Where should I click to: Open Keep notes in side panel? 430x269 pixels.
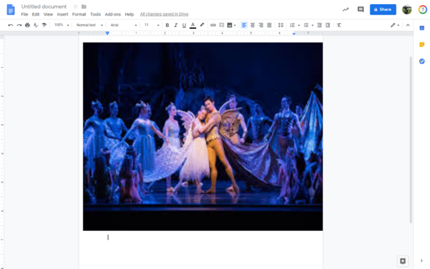pyautogui.click(x=422, y=44)
